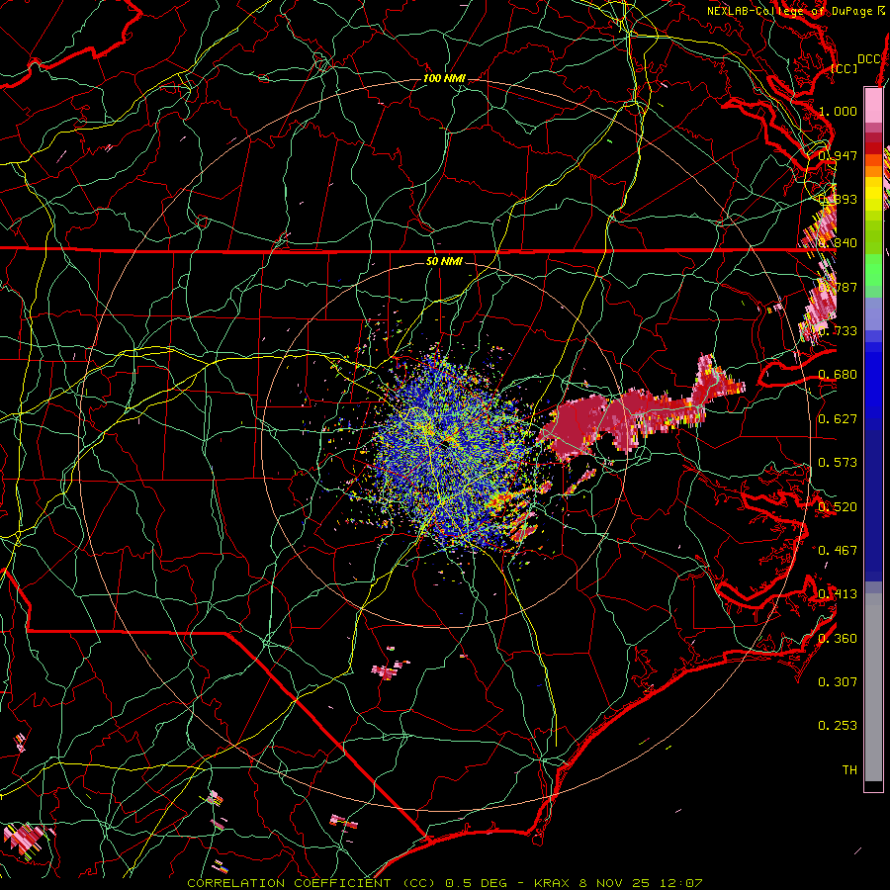Select the 0.467 legend value
This screenshot has height=890, width=890.
point(838,550)
